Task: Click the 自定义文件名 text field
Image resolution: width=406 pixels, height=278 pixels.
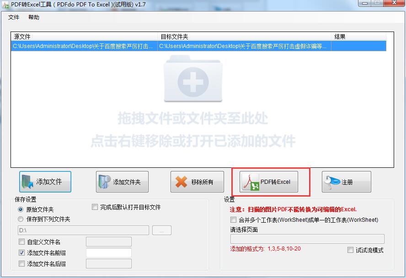Action: 109,242
